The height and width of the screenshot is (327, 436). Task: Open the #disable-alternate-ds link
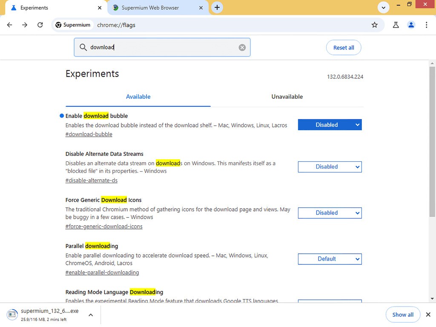[92, 181]
